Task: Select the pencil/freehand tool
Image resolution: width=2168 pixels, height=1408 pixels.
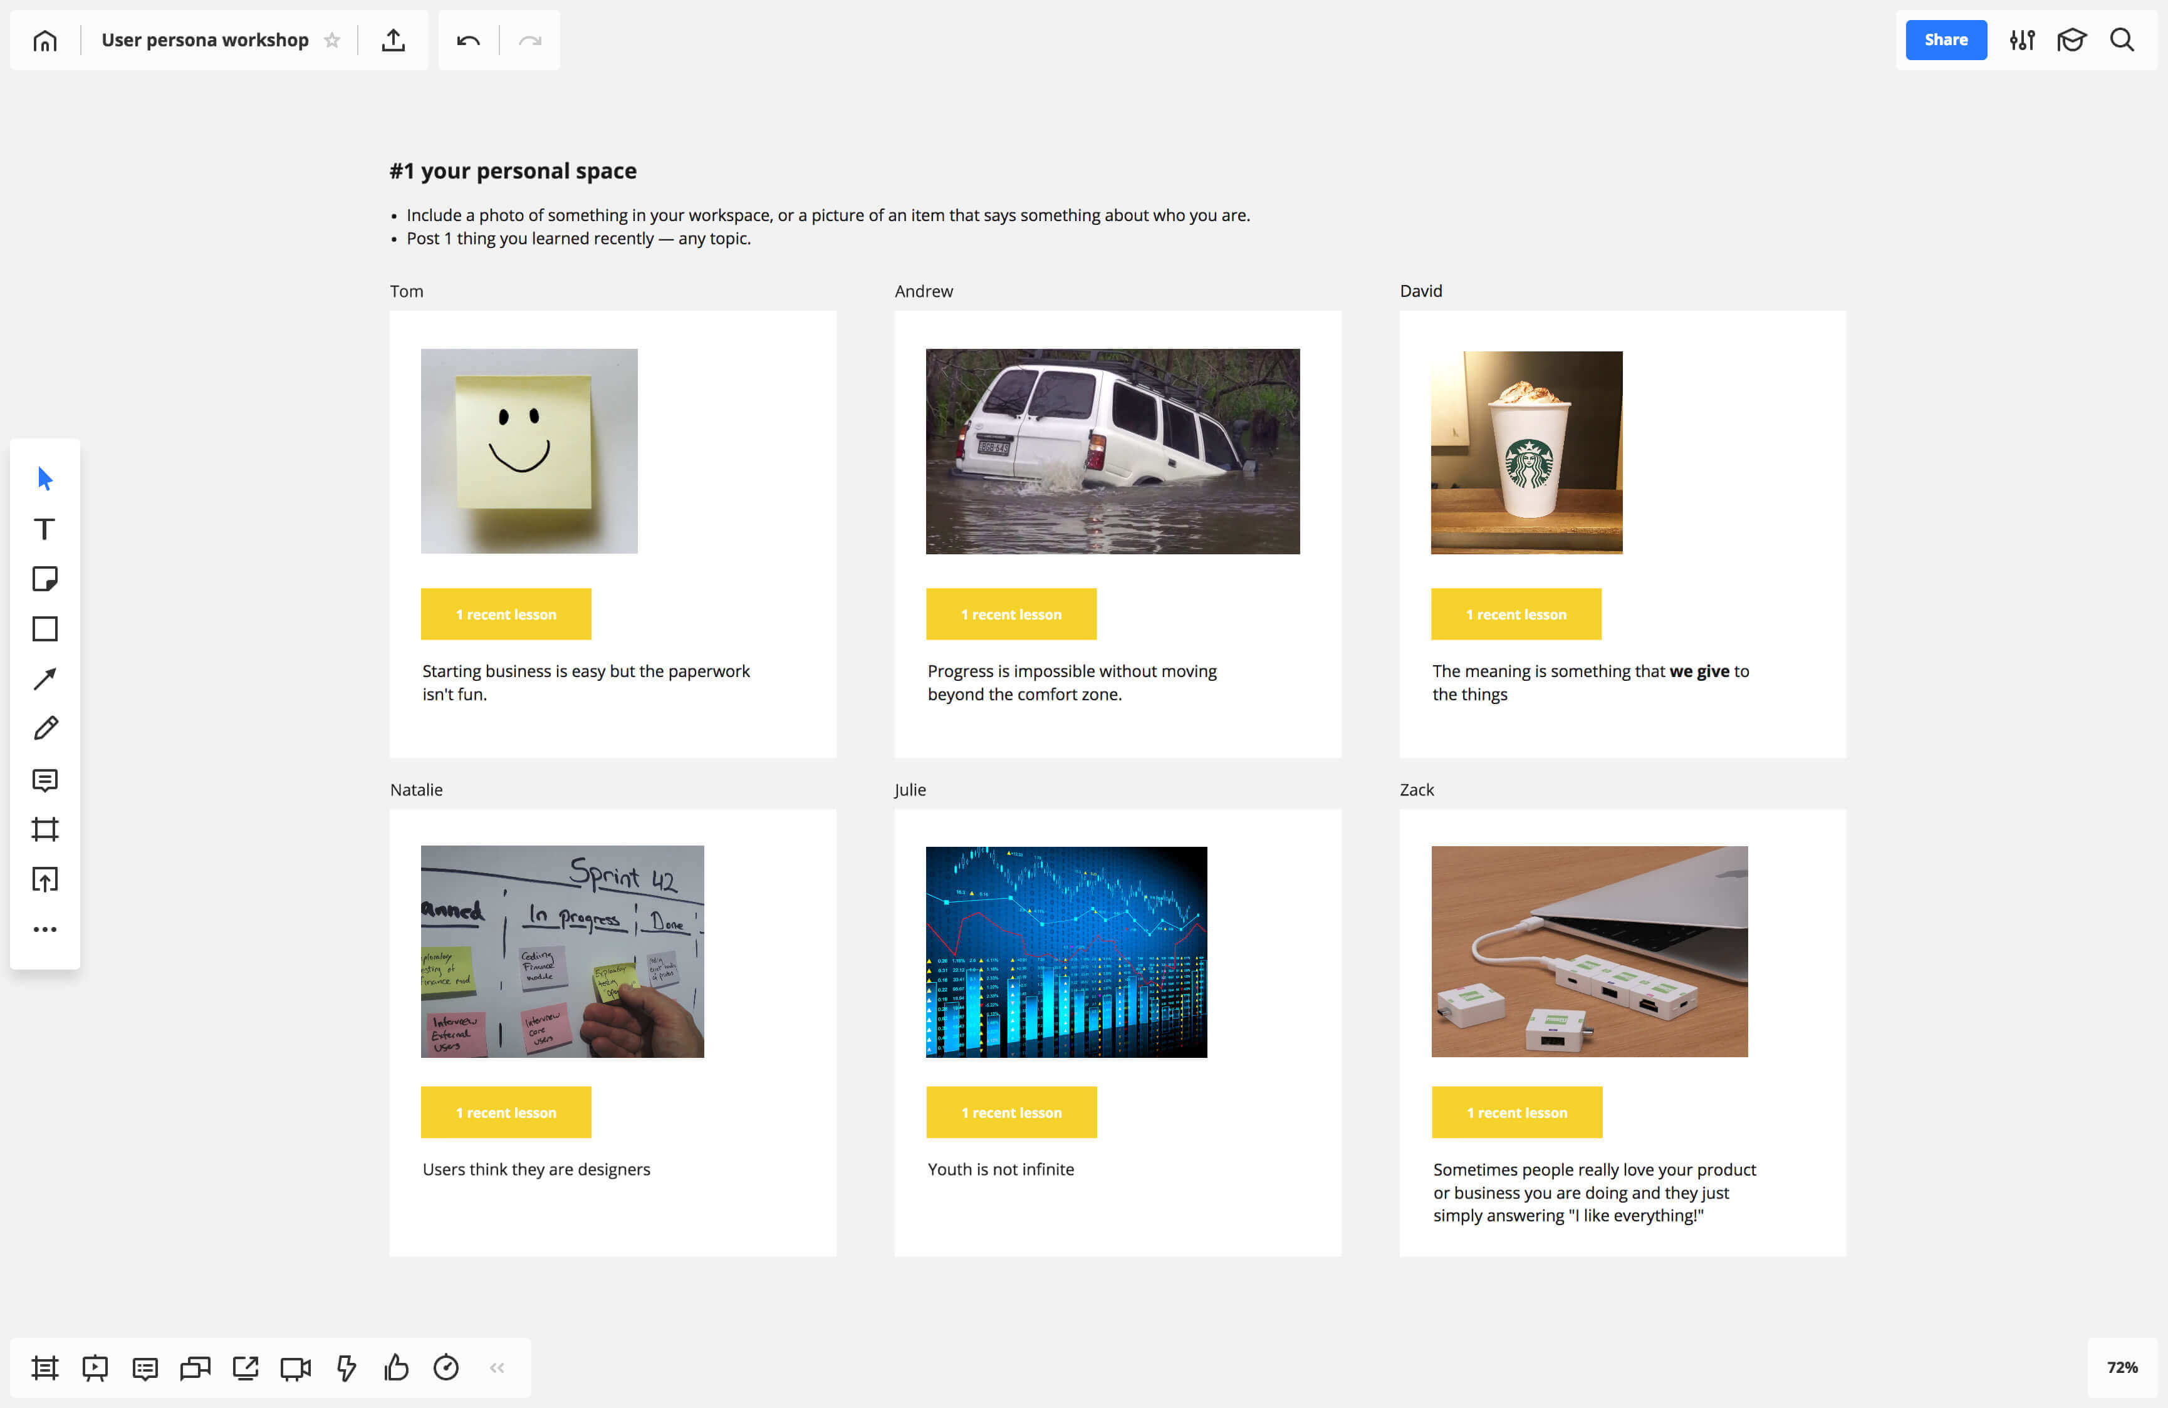Action: pos(44,728)
